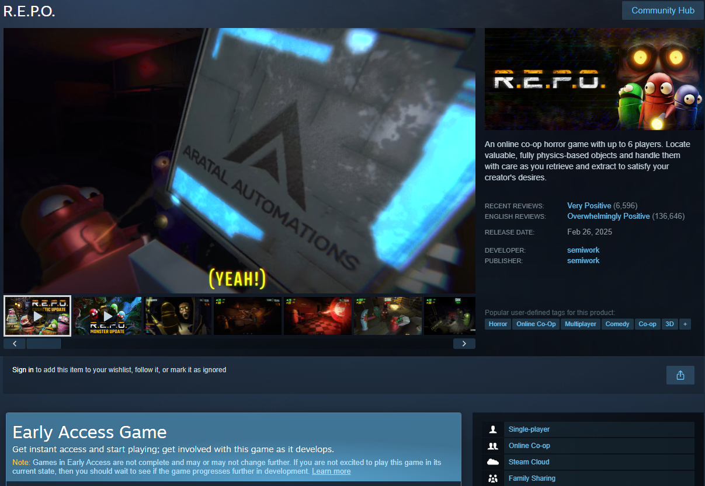Advance thumbnails with right arrow button
This screenshot has height=486, width=705.
(464, 344)
